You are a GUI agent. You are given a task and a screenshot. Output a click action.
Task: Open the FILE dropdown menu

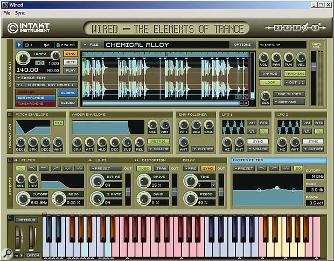click(x=92, y=45)
